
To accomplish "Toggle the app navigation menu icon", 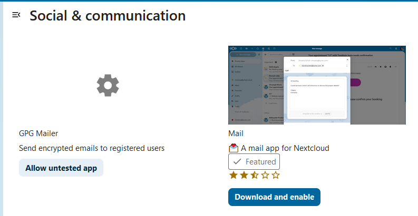I will 16,15.
